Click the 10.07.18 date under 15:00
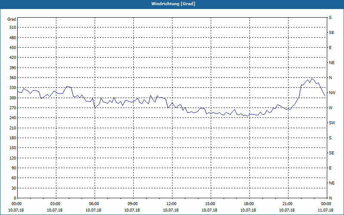 pyautogui.click(x=209, y=210)
